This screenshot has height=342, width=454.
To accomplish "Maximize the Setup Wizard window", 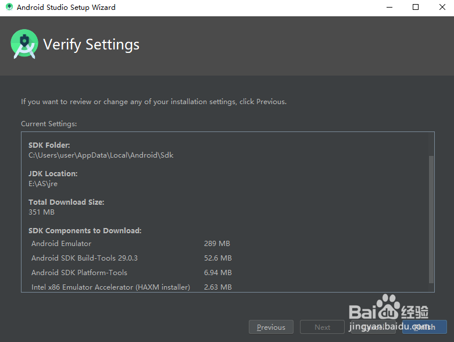I will coord(416,7).
